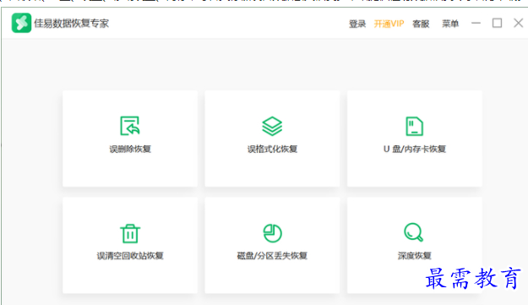Click the 佳易数据恢复专家 title text
The image size is (528, 305).
[72, 23]
